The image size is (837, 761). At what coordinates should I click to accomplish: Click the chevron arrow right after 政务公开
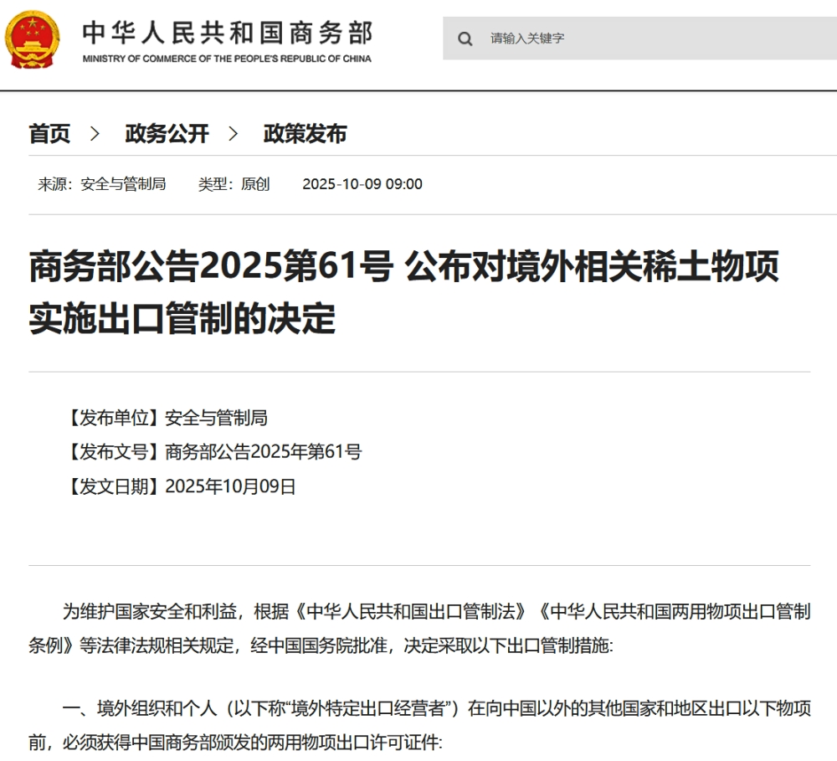(x=234, y=134)
